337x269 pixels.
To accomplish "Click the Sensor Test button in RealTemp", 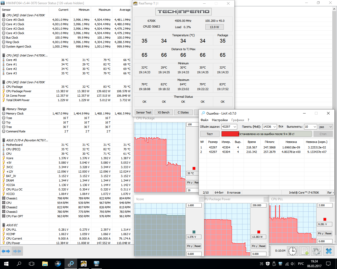I will coord(144,112).
